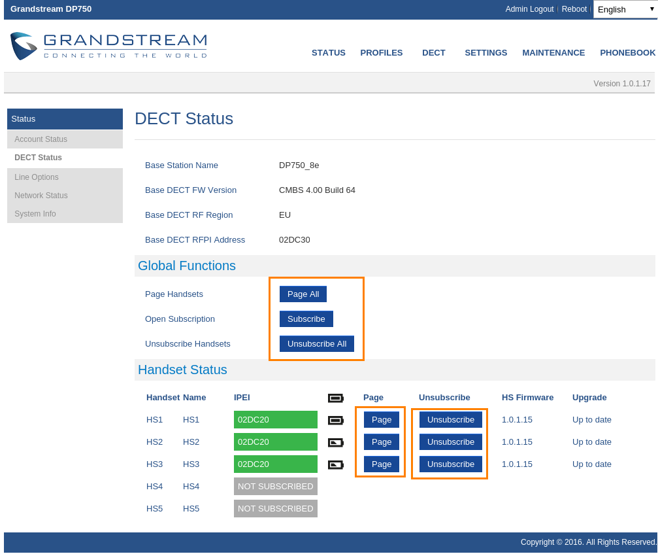Click the Unsubscribe All button
This screenshot has height=554, width=658.
pyautogui.click(x=317, y=343)
